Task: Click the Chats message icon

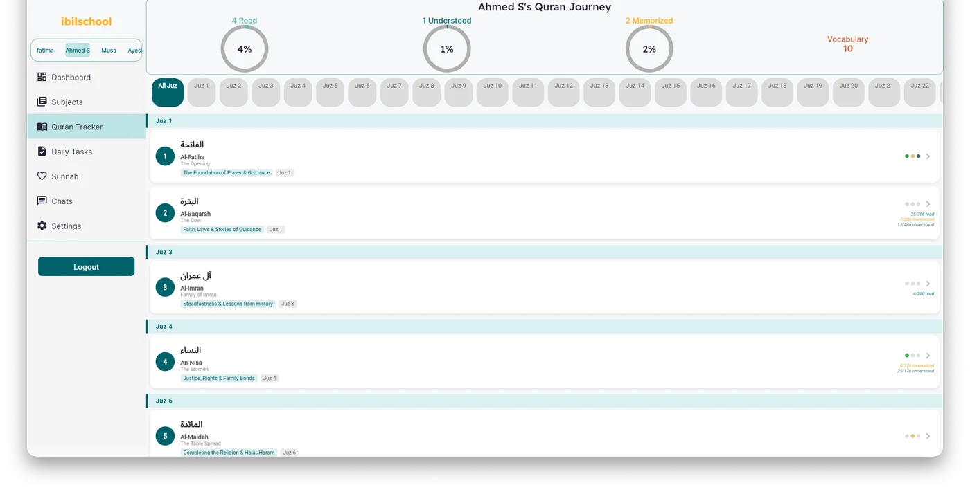Action: (x=42, y=201)
